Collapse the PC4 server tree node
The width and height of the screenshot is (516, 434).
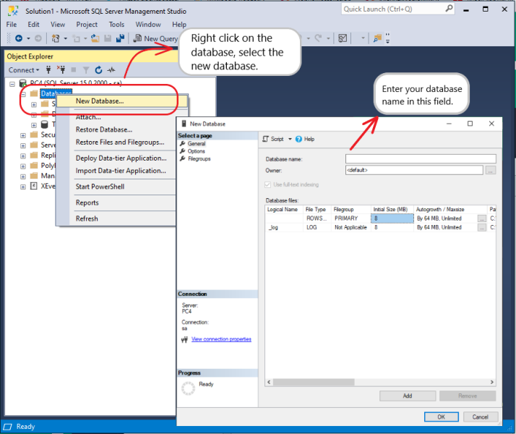(12, 85)
